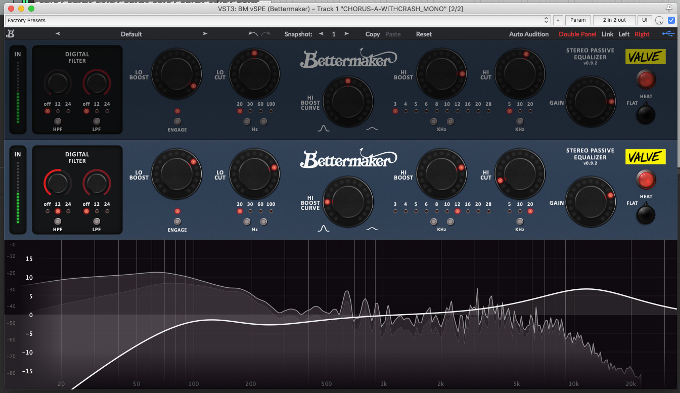Step bottom panel HI BOOST KHz down button

pyautogui.click(x=433, y=222)
